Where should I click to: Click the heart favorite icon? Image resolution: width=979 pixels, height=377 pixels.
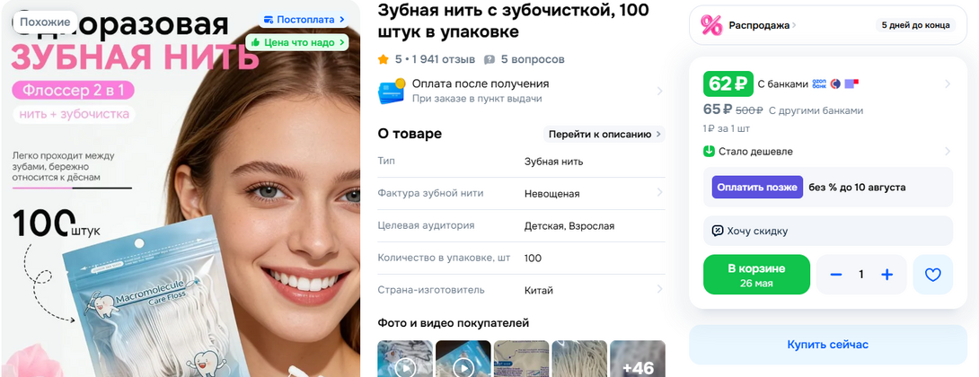coord(933,275)
